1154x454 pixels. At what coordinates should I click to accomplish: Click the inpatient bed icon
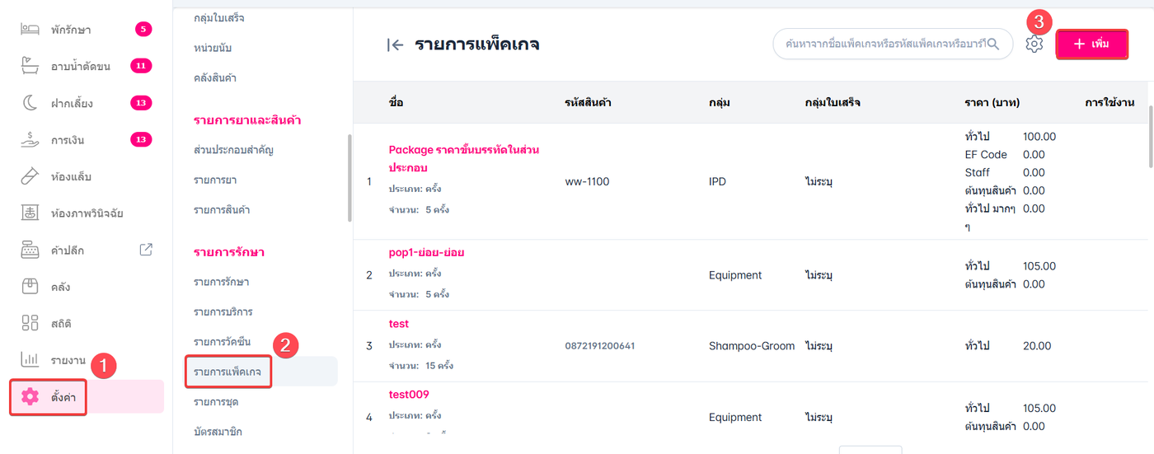pyautogui.click(x=30, y=30)
